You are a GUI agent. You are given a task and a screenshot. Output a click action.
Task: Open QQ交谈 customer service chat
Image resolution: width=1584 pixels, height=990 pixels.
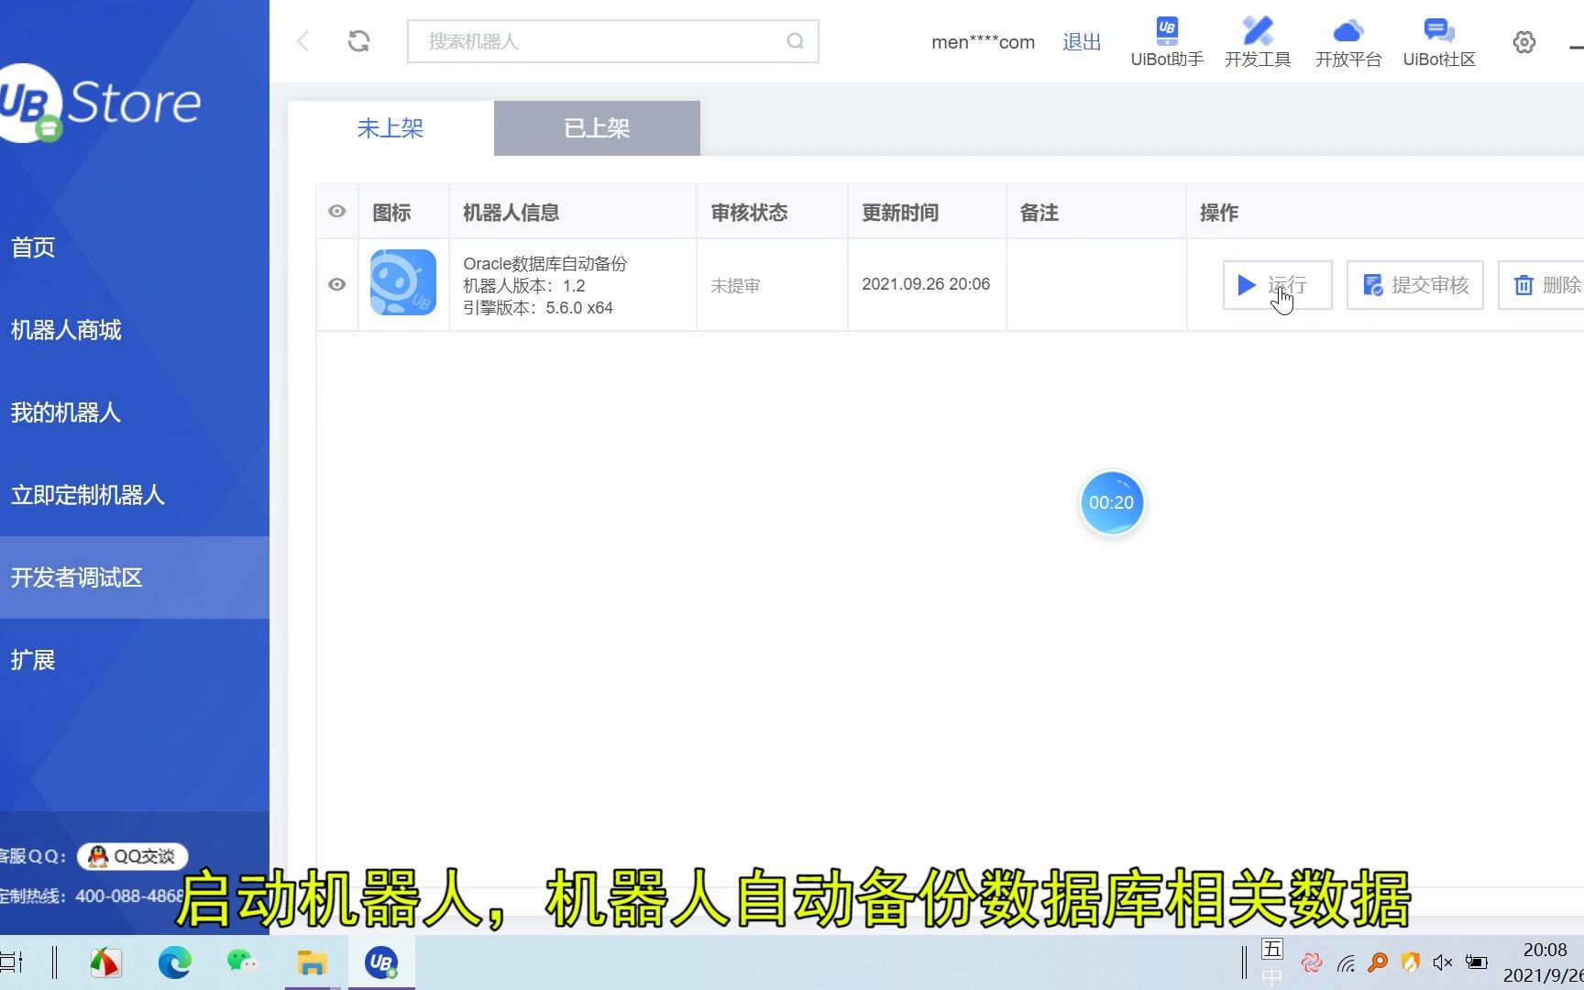(x=131, y=855)
